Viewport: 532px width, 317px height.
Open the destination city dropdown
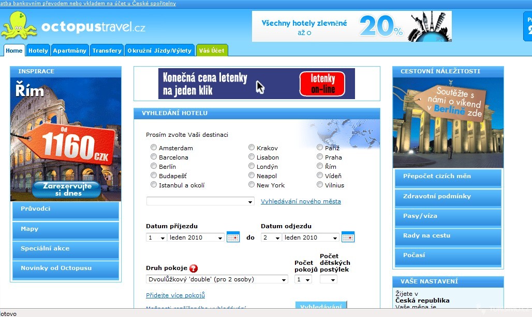coord(200,201)
